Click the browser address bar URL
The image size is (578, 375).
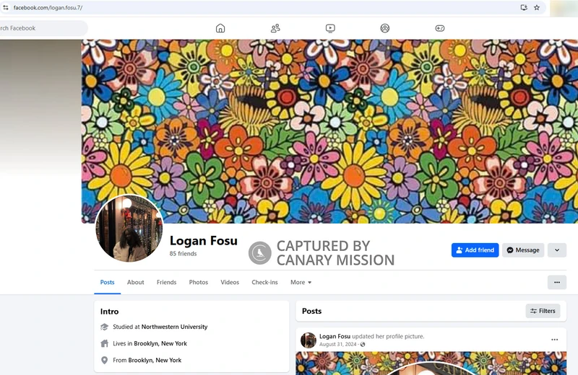[x=48, y=8]
